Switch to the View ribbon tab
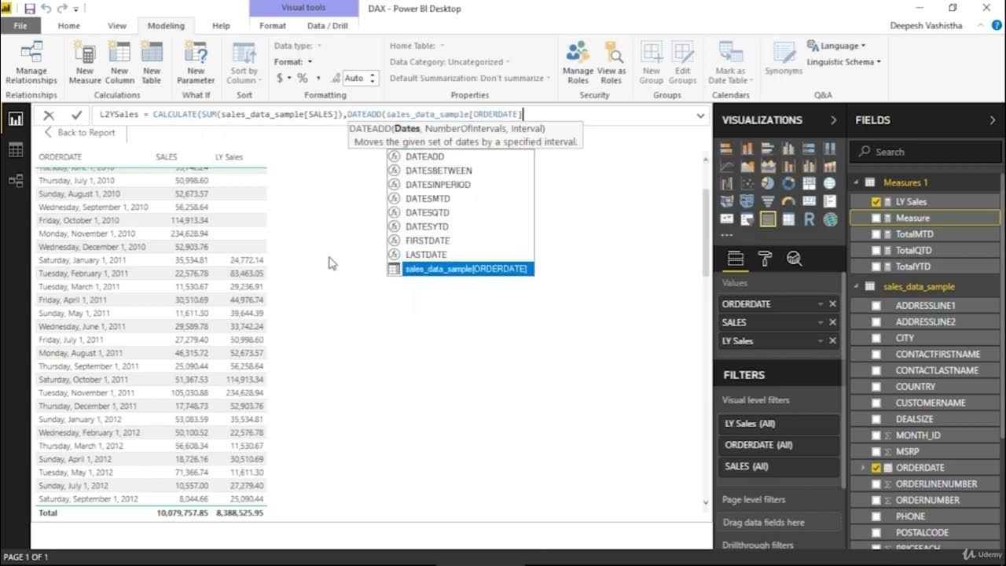 pos(117,25)
